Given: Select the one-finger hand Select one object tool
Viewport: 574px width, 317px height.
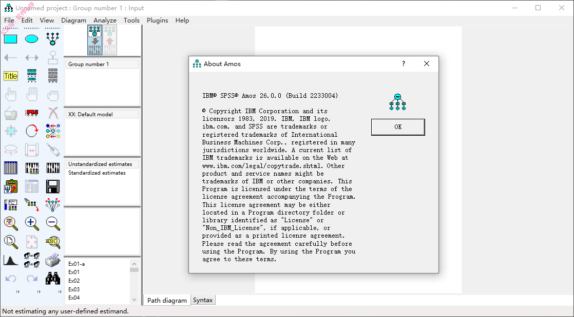Looking at the screenshot, I should coord(11,95).
